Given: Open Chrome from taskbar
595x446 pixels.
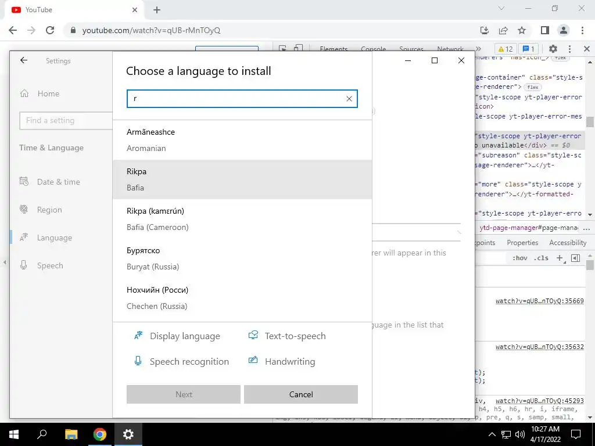Looking at the screenshot, I should pyautogui.click(x=100, y=434).
